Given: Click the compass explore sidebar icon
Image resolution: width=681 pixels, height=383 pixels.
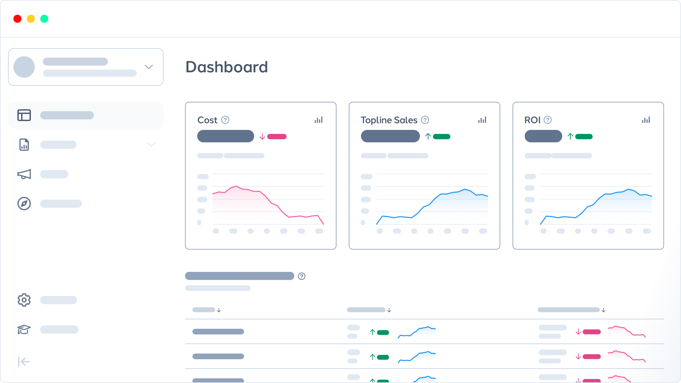Looking at the screenshot, I should [24, 204].
